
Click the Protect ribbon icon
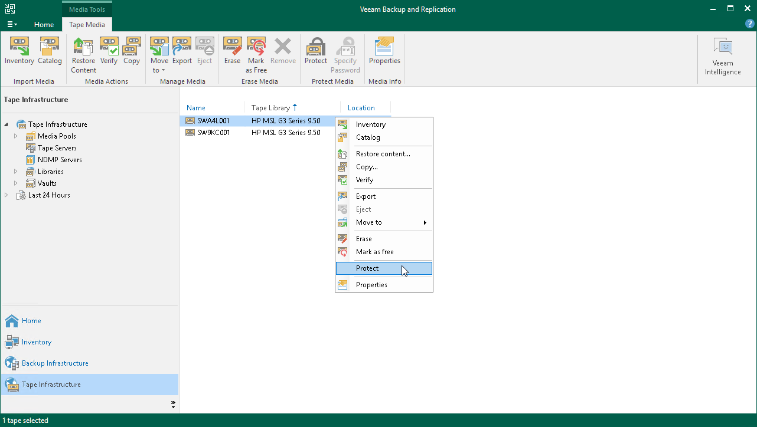click(x=316, y=51)
